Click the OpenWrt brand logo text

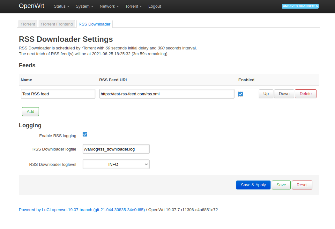32,6
